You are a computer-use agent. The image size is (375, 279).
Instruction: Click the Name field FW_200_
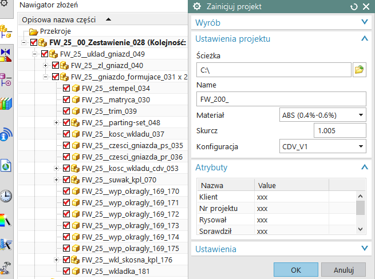tap(281, 99)
